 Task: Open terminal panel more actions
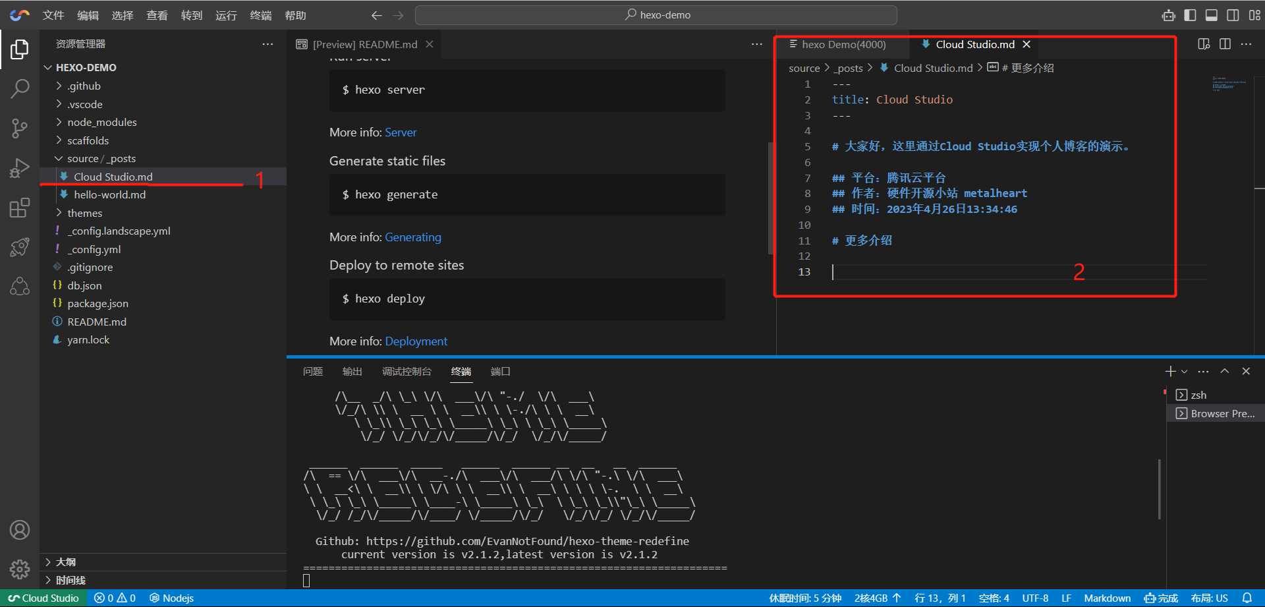1203,371
